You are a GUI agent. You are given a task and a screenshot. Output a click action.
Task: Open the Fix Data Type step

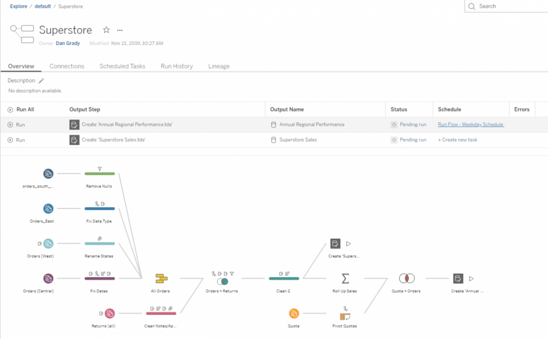pos(100,208)
